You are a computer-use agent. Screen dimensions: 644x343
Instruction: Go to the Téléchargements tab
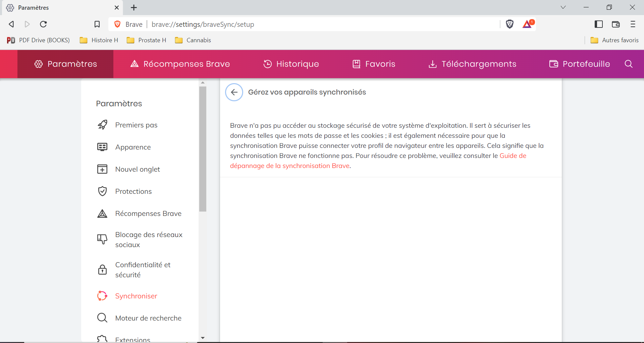click(x=472, y=64)
